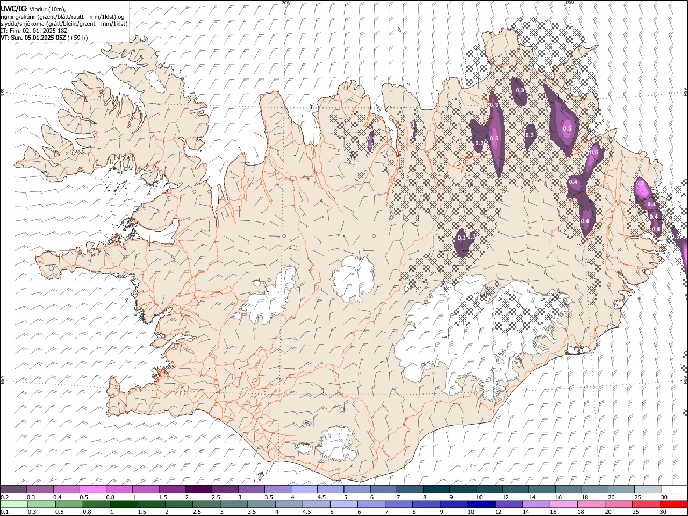
Task: Click the dark teal snow-scale swatch between 8 and 9
Action: click(x=436, y=489)
